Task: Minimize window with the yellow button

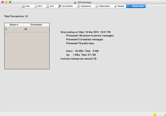Action: click(6, 2)
